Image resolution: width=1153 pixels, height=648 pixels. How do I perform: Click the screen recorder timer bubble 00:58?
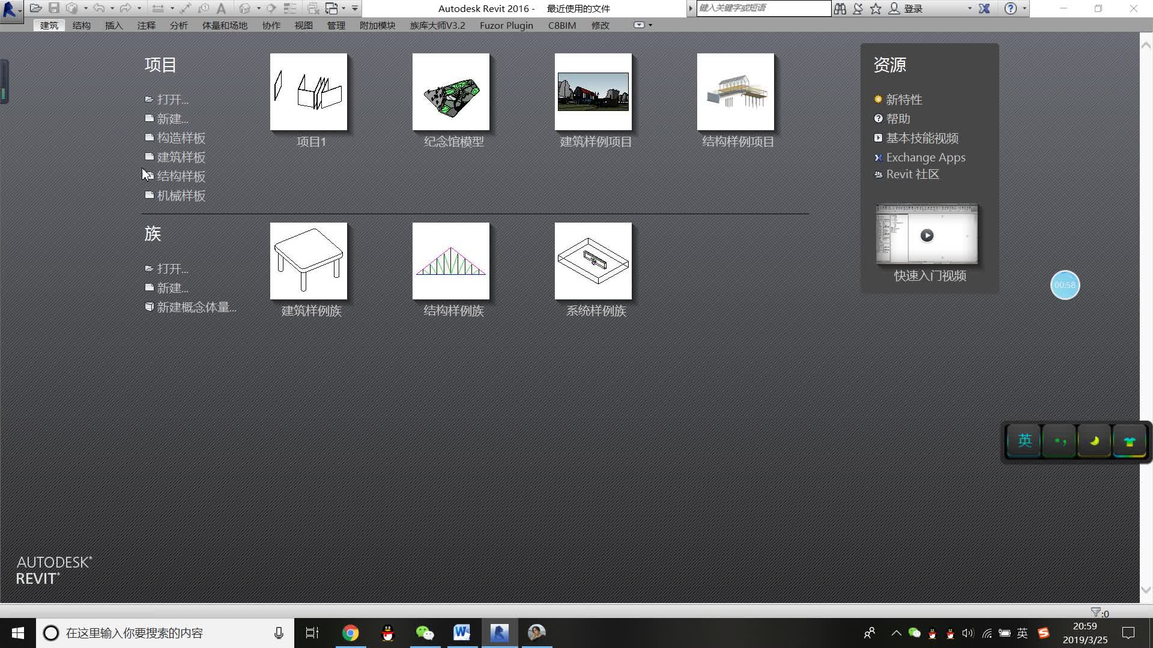(x=1065, y=285)
